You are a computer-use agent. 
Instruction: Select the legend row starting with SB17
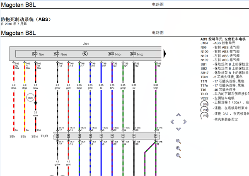225,73
